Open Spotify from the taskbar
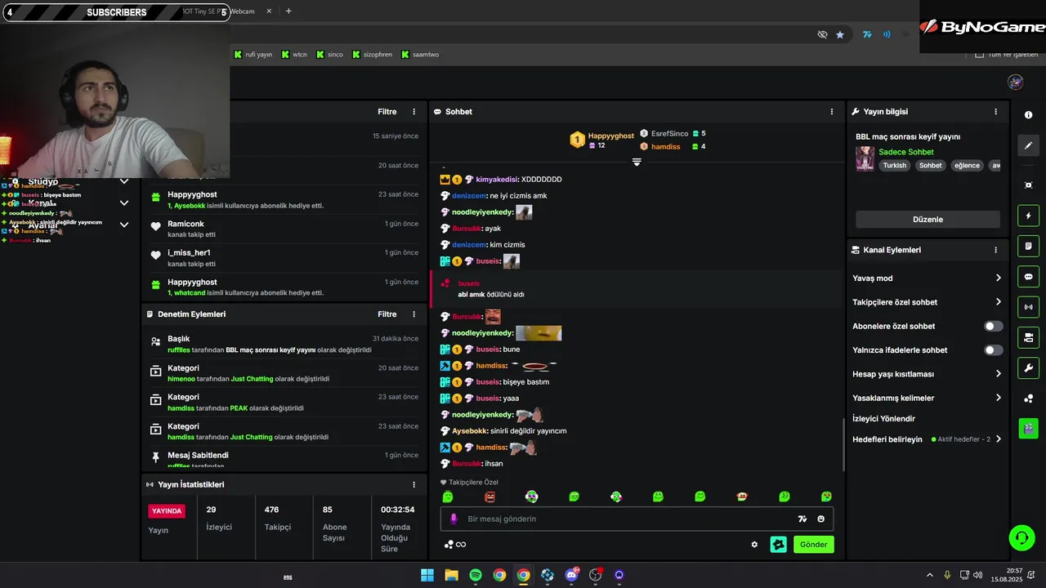Image resolution: width=1046 pixels, height=588 pixels. click(476, 575)
